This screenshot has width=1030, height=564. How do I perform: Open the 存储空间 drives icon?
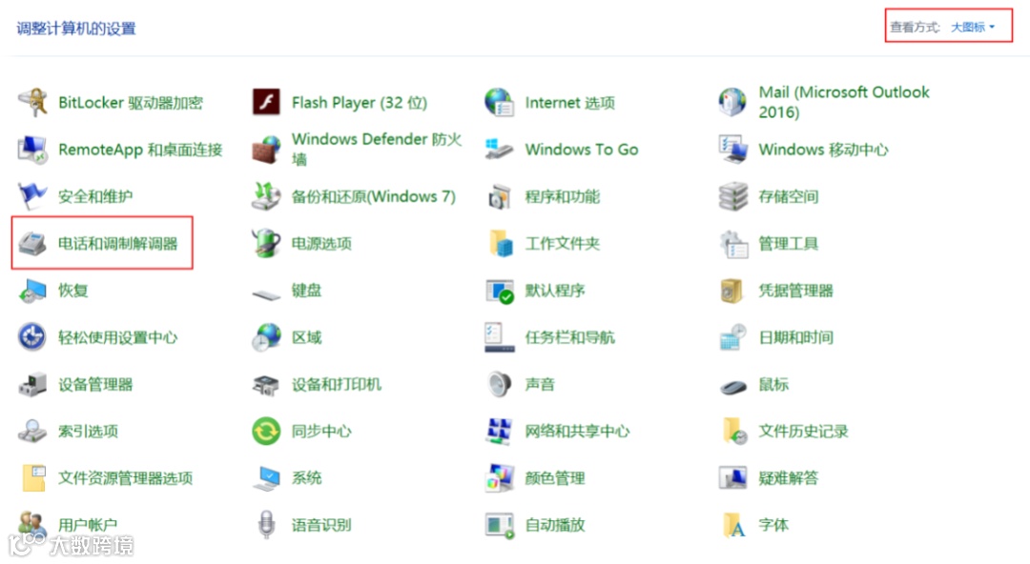[732, 196]
